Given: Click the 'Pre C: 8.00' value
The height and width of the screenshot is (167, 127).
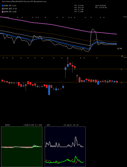Looking at the screenshot, I should [79, 12].
